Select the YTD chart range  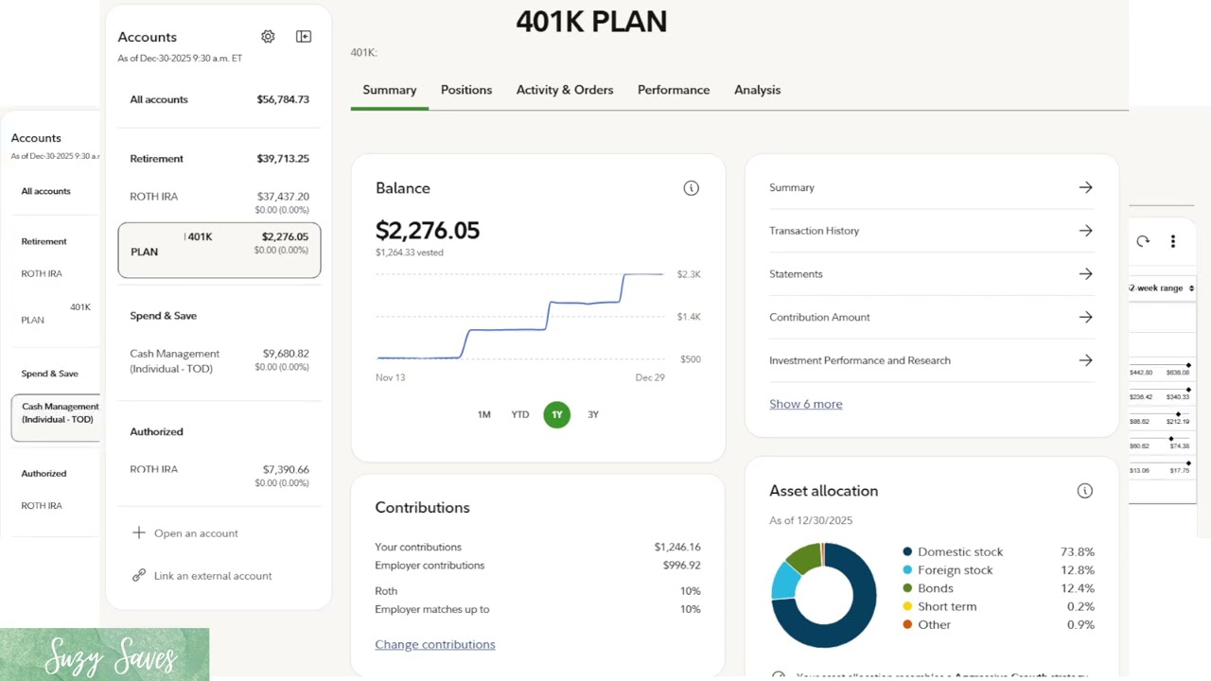[520, 414]
